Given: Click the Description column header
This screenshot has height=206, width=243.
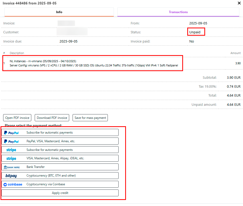Looking at the screenshot, I should coord(17,53).
